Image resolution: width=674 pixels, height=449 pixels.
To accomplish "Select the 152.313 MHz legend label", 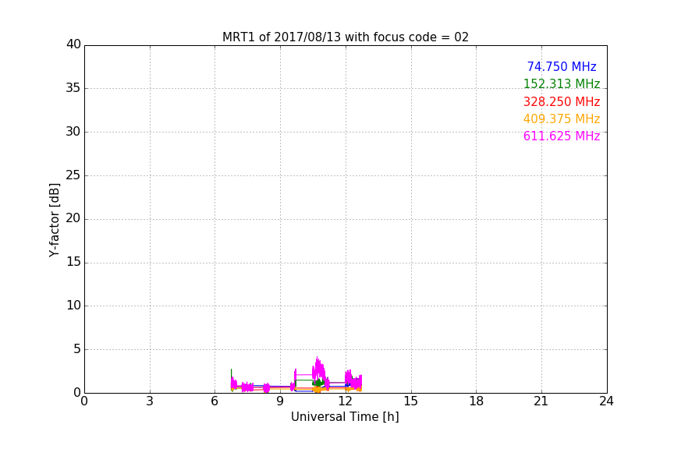I will point(562,83).
